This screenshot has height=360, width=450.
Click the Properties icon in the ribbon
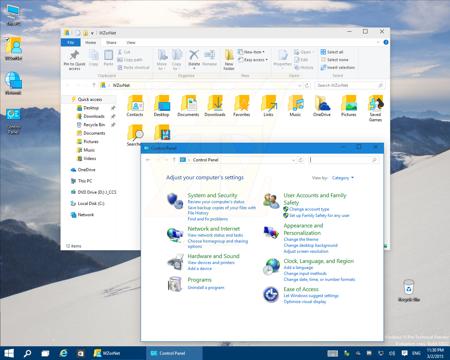[283, 55]
